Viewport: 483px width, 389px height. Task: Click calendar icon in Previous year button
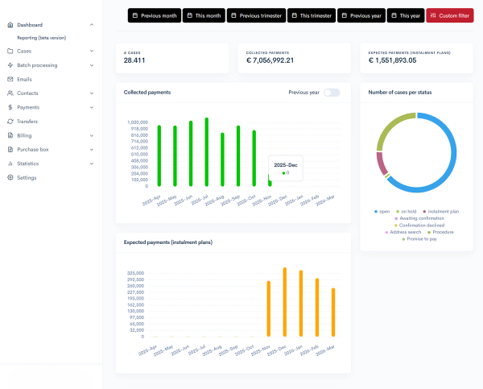click(x=345, y=15)
